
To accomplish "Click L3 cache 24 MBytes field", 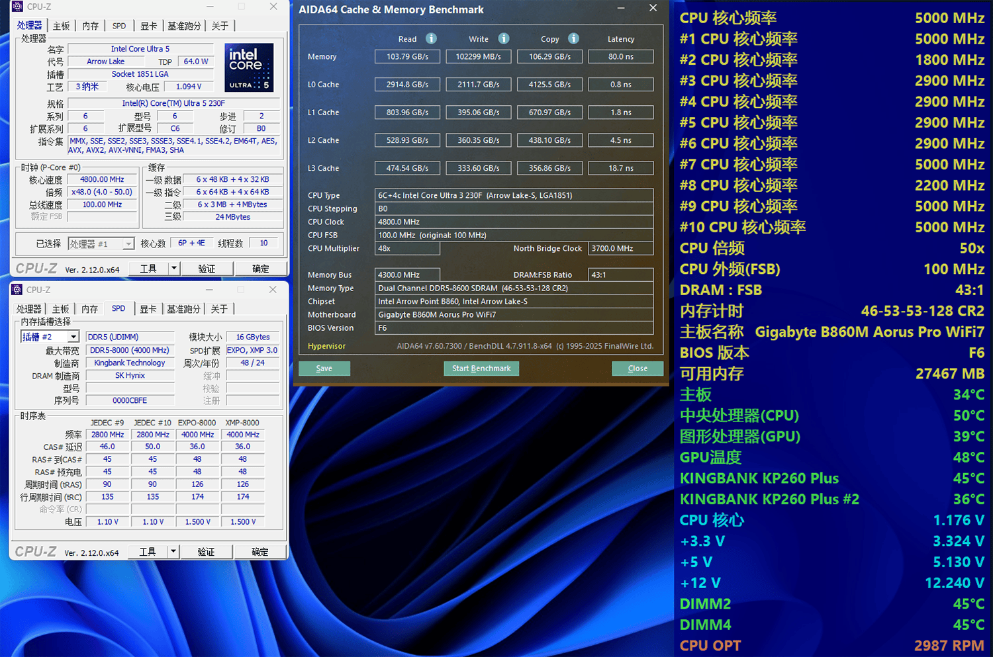I will pos(232,217).
